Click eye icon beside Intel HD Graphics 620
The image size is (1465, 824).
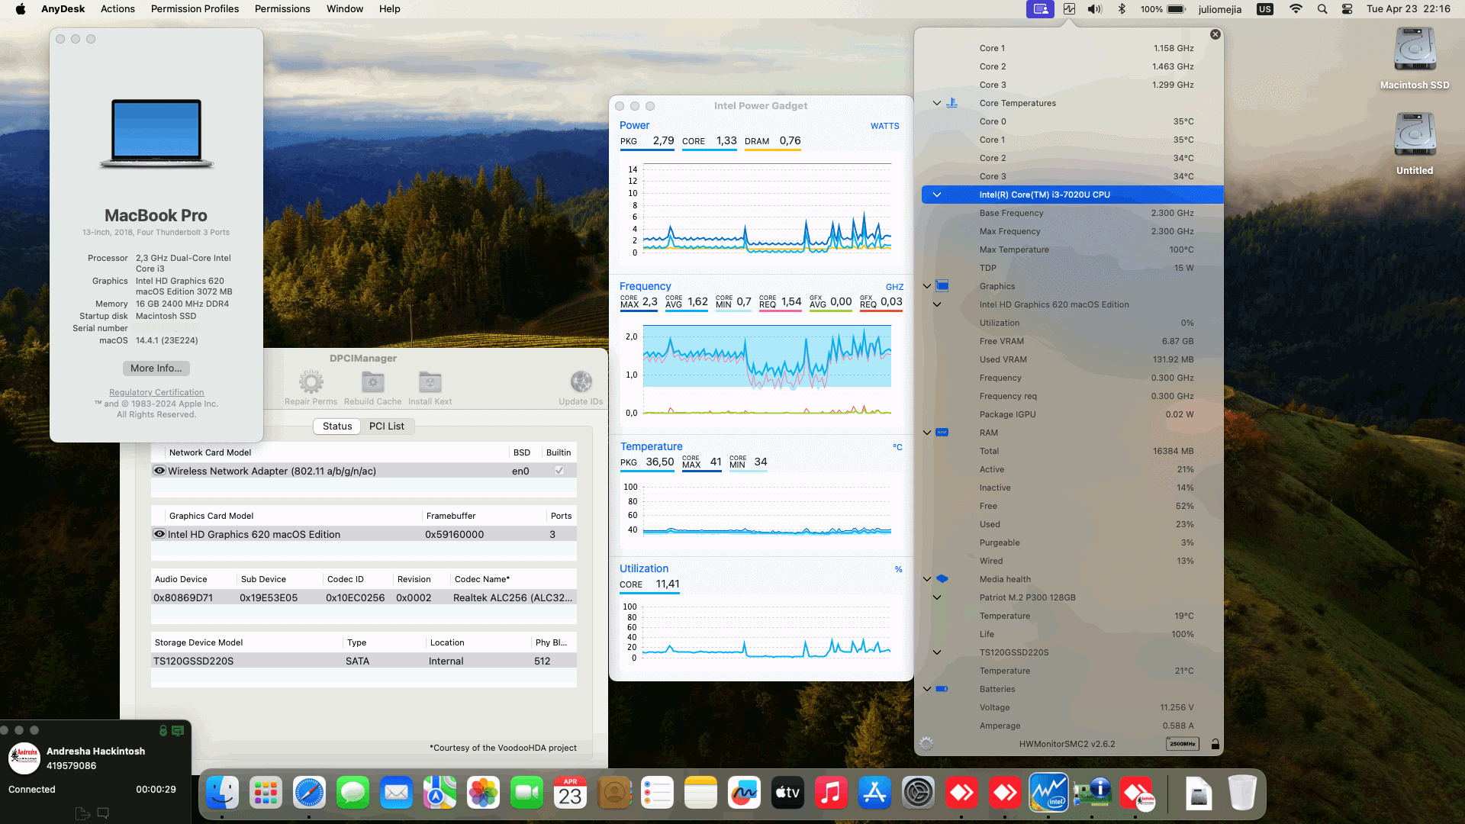tap(159, 534)
